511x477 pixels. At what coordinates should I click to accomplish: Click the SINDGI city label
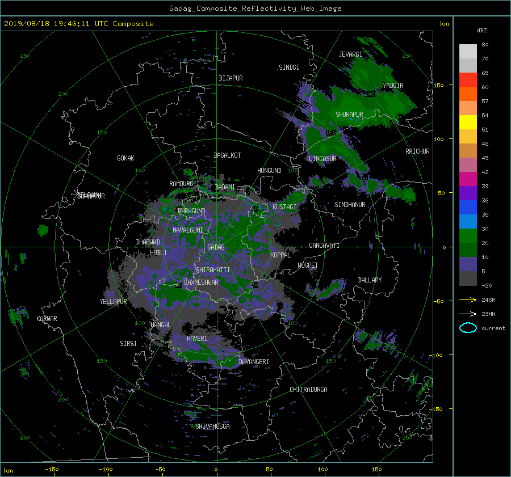289,67
